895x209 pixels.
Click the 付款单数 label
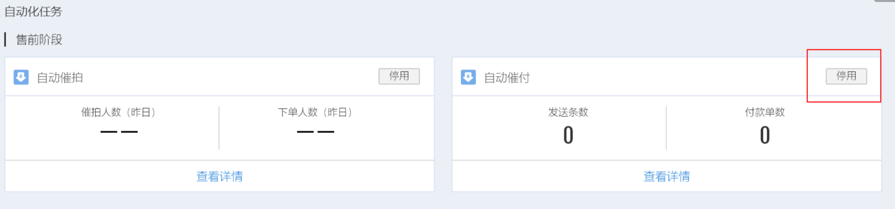(x=764, y=112)
